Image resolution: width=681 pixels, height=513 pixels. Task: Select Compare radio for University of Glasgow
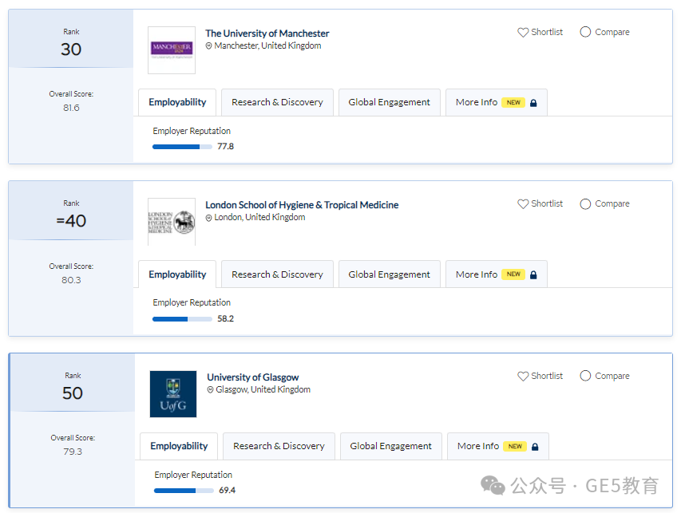[x=585, y=376]
